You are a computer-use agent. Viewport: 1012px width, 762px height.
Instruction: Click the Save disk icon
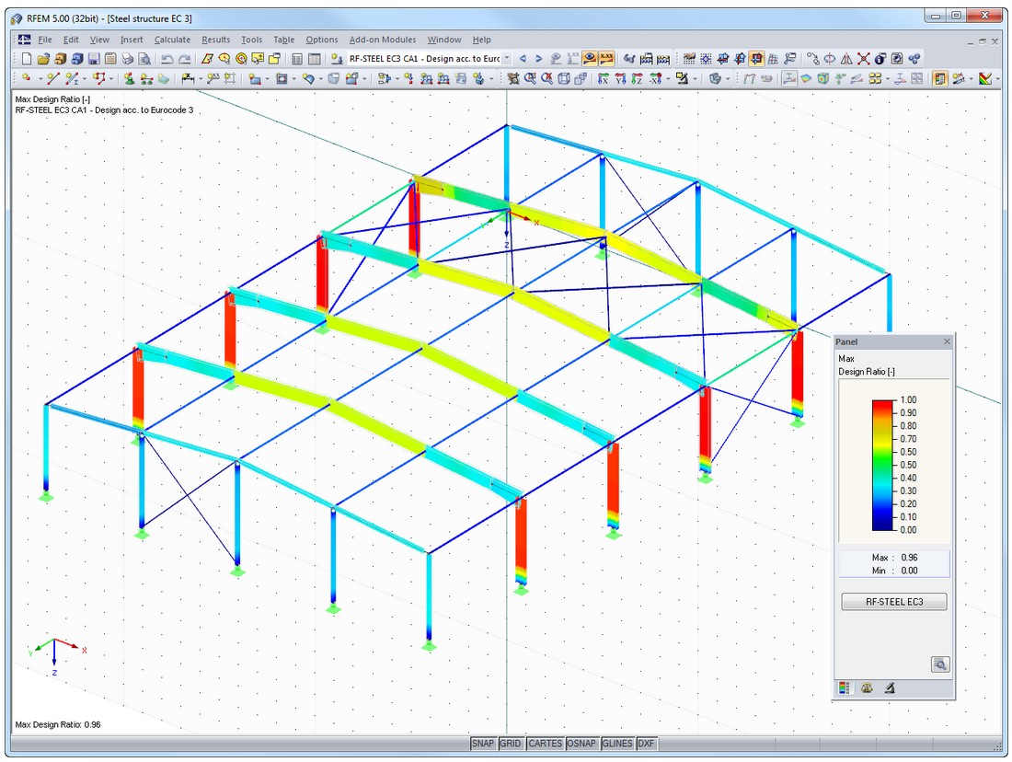pyautogui.click(x=93, y=59)
